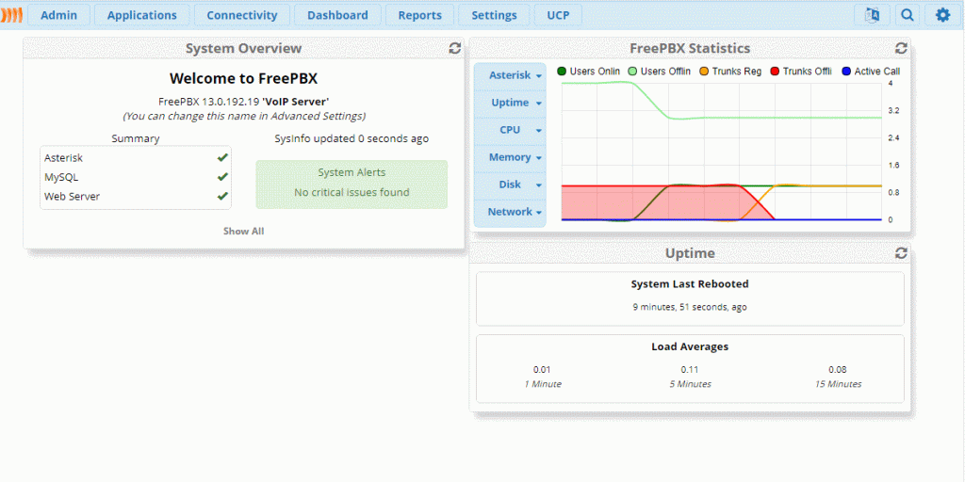965x482 pixels.
Task: Expand the Asterisk statistics dropdown
Action: [x=510, y=75]
